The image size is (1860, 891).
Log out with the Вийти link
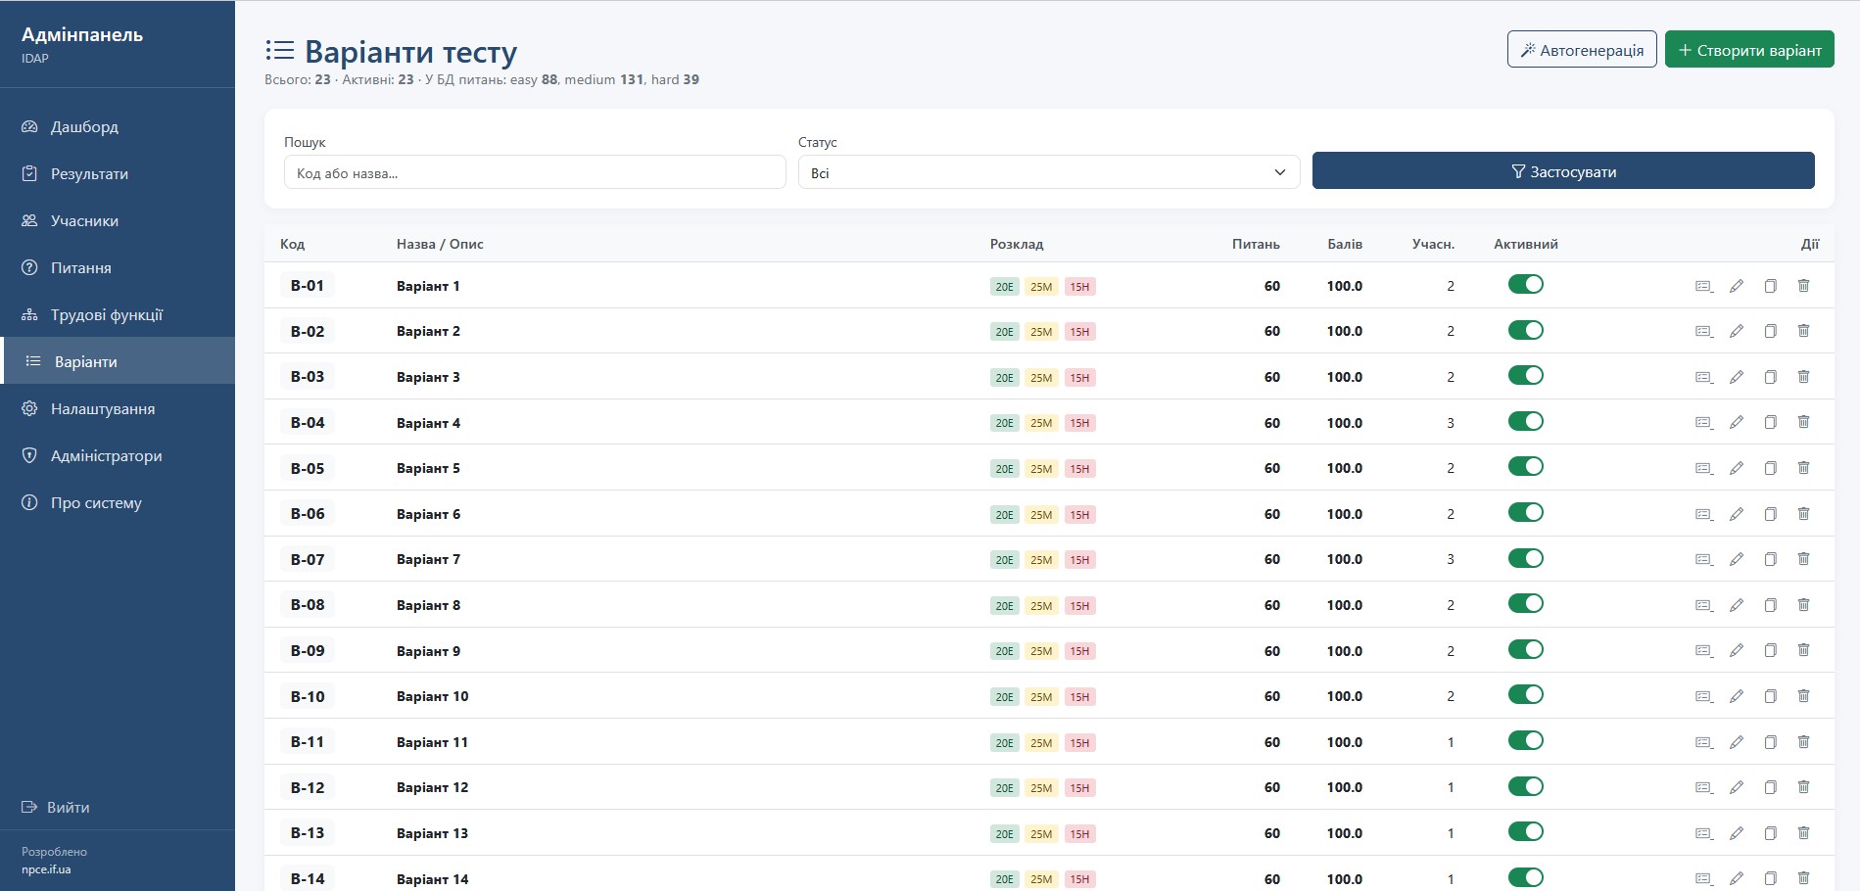[x=57, y=807]
